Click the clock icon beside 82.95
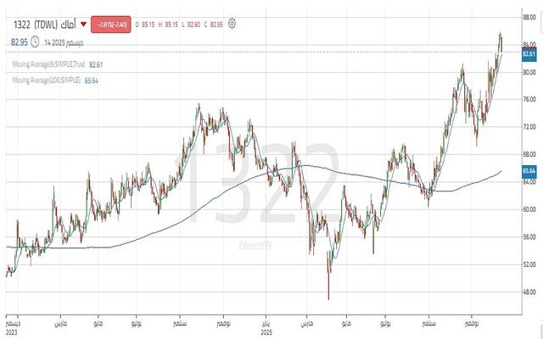 point(34,41)
